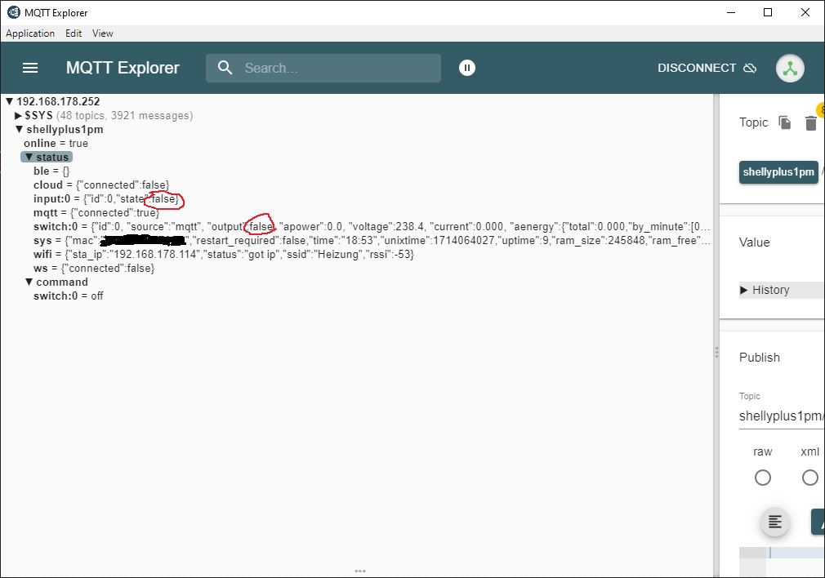
Task: Select the xml payload format radio
Action: coord(809,478)
